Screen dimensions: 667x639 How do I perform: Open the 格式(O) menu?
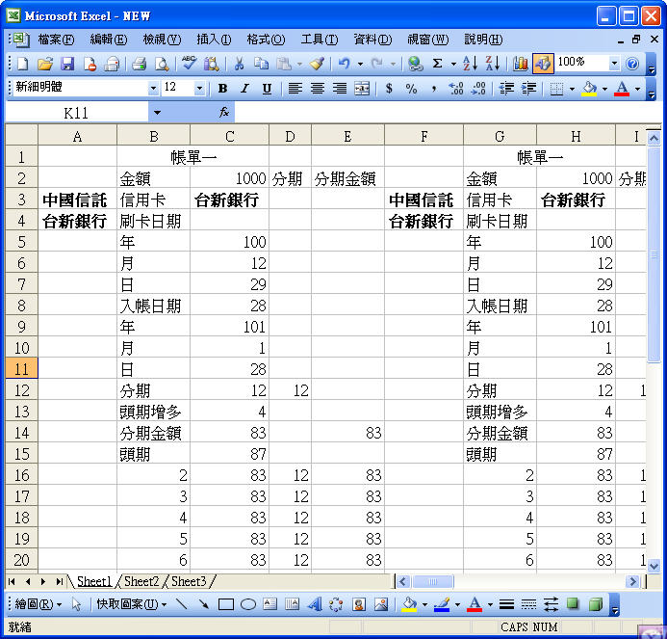[266, 40]
